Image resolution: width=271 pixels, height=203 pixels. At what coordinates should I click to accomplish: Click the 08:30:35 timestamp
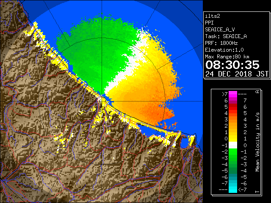pos(232,65)
